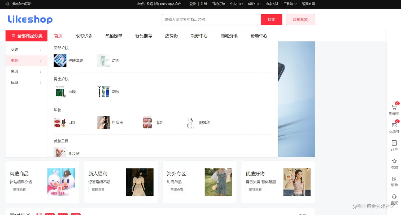Viewport: 401px width, 215px height.
Task: Open 商家入驻 link
Action: point(272,4)
